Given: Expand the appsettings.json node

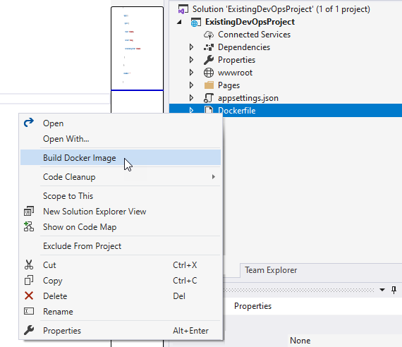Looking at the screenshot, I should 191,98.
